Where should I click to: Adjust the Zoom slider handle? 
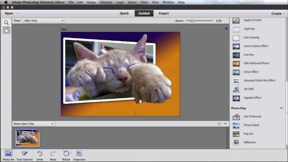tap(192, 21)
